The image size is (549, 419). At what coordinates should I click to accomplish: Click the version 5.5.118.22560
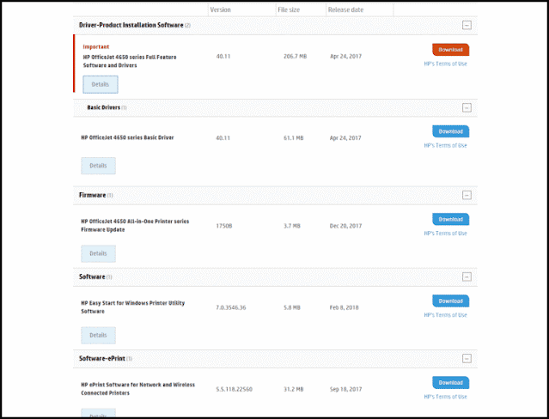pos(234,389)
